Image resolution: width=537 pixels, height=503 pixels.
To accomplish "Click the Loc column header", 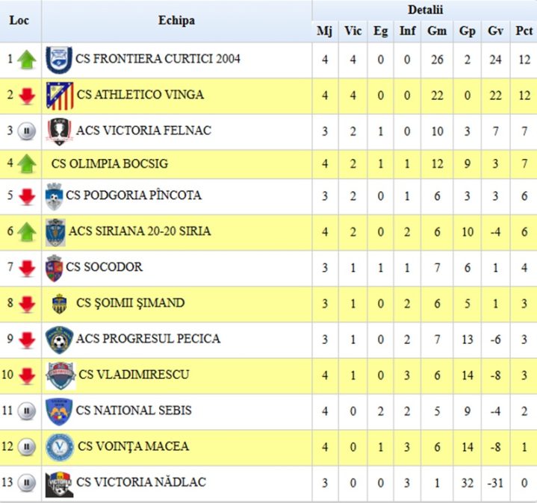I will [19, 21].
